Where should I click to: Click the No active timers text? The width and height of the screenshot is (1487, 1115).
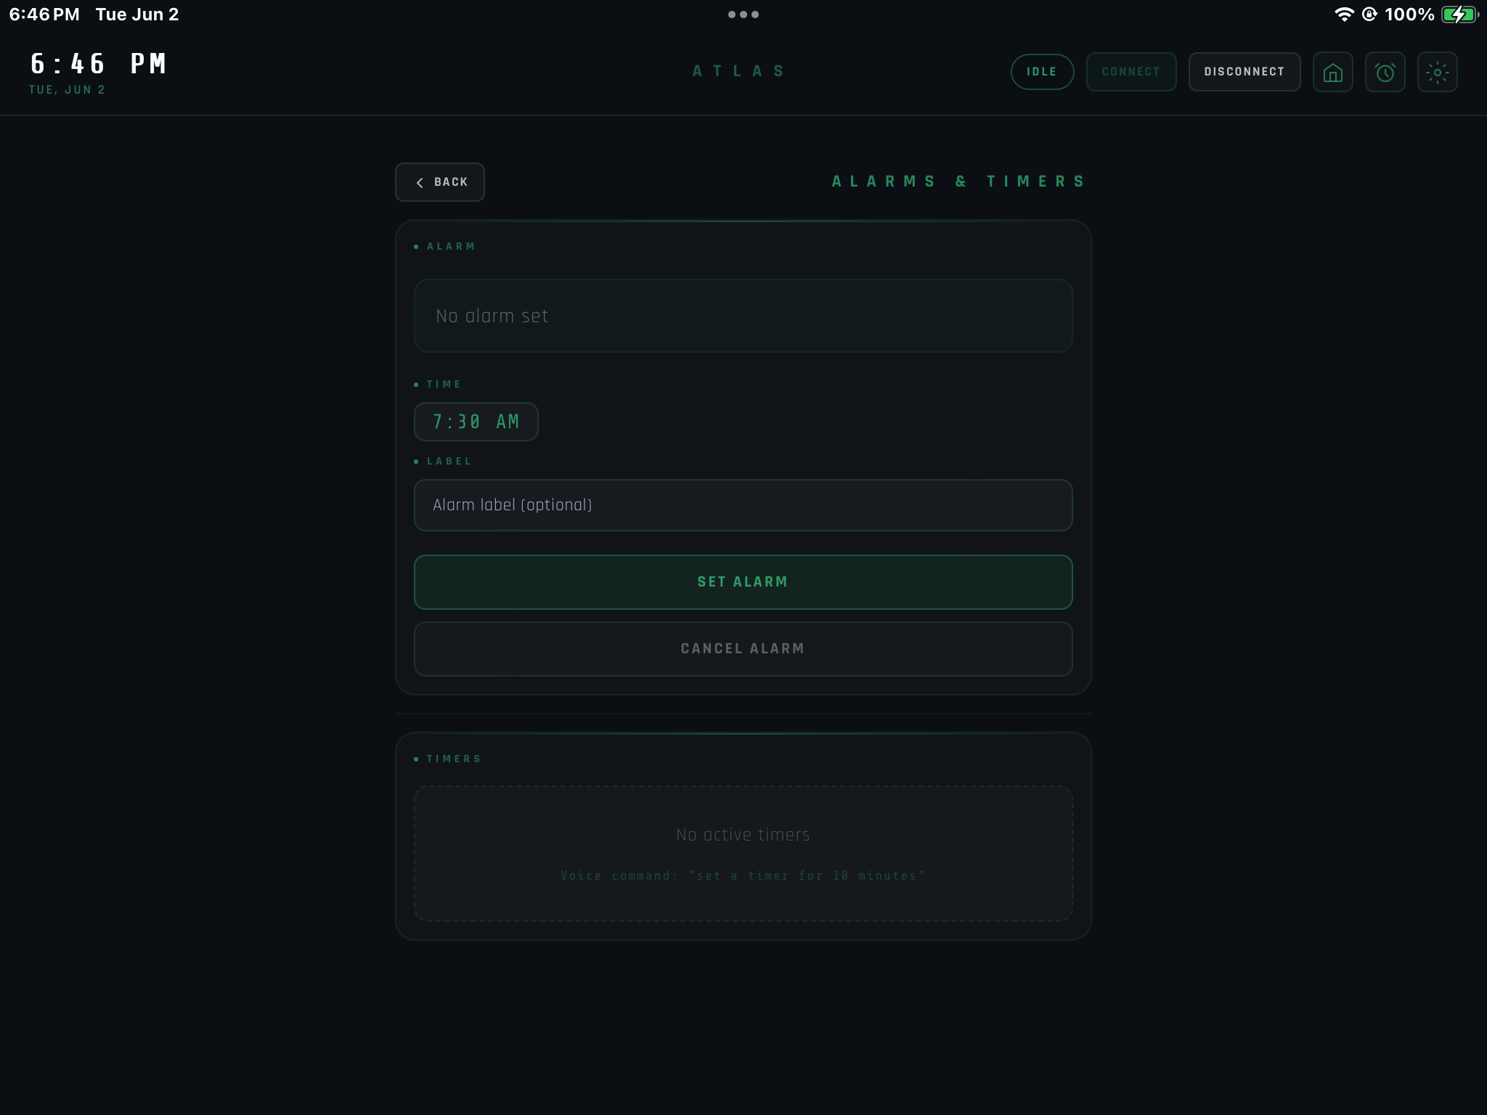pos(743,835)
